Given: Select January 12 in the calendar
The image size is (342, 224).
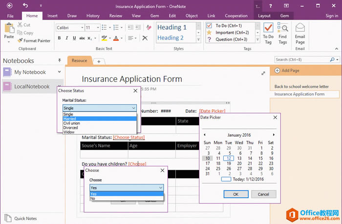Looking at the screenshot, I should click(229, 158).
